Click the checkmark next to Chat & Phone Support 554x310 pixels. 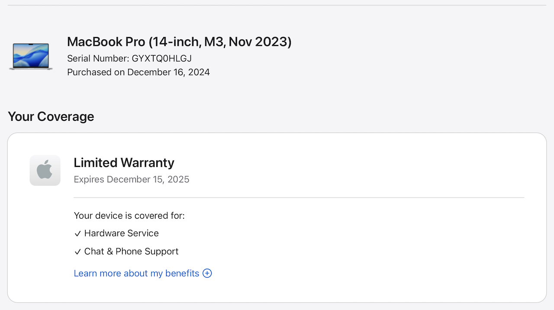(78, 252)
